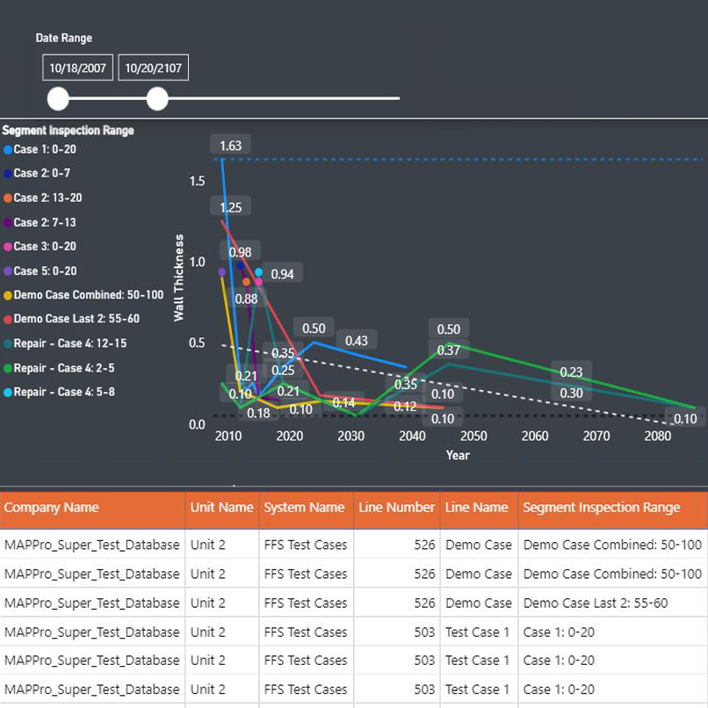The width and height of the screenshot is (708, 708).
Task: Select the Case 1: 0-20 legend marker
Action: click(x=9, y=149)
